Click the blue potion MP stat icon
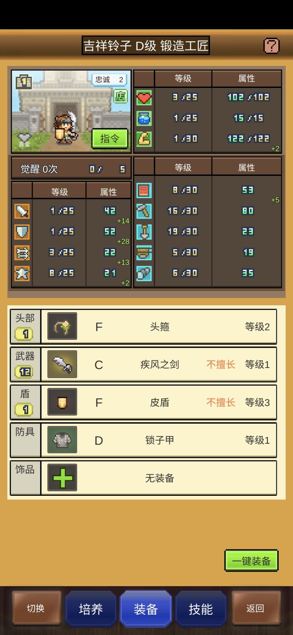Viewport: 293px width, 635px height. (144, 118)
